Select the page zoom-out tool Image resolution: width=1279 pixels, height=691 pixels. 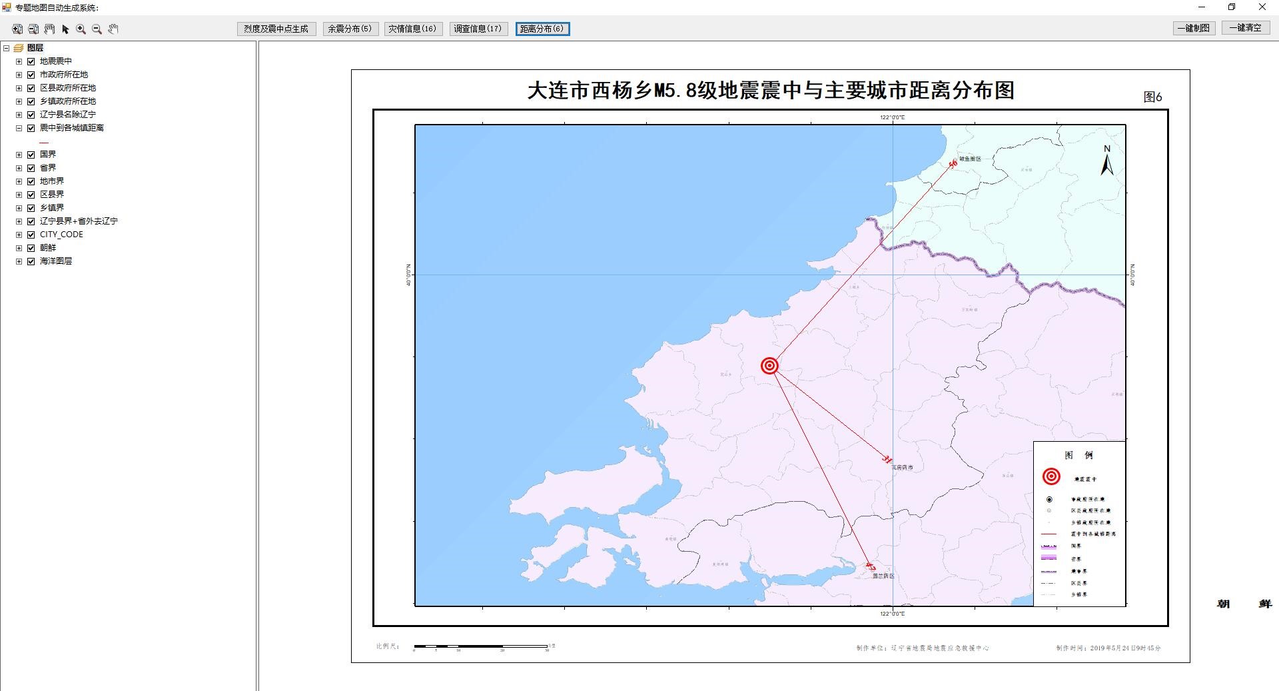click(x=33, y=29)
